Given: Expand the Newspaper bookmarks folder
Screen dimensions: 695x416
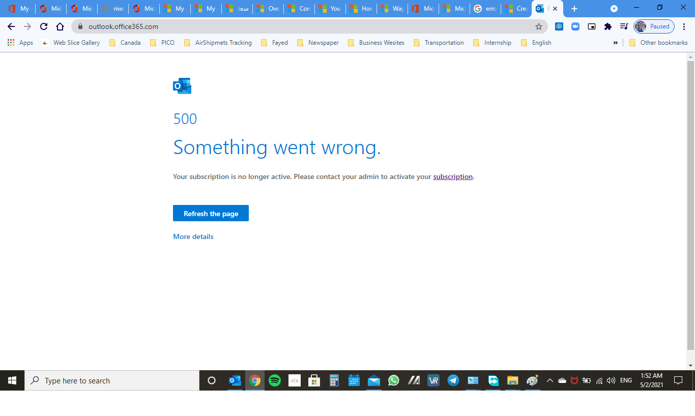Looking at the screenshot, I should pos(318,43).
